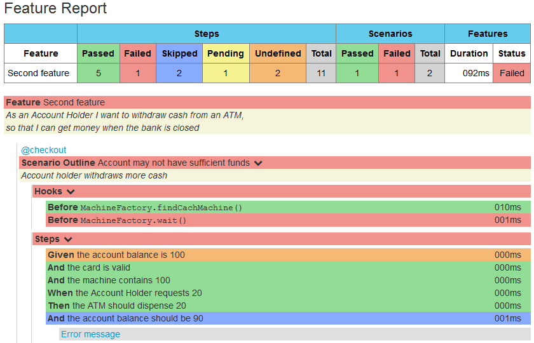The width and height of the screenshot is (534, 343).
Task: Sort by Duration column header
Action: (x=469, y=53)
